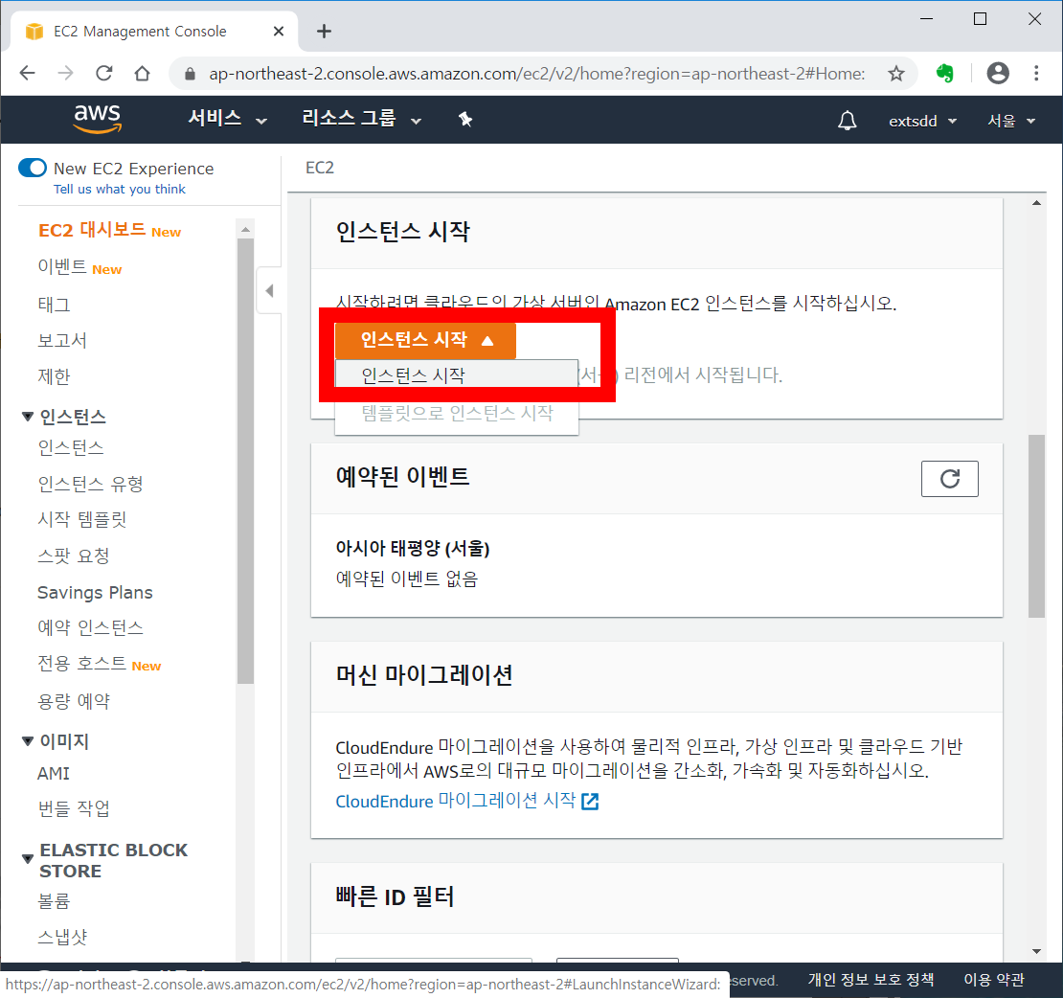This screenshot has width=1063, height=998.
Task: Click the site padlock security icon
Action: pyautogui.click(x=191, y=74)
